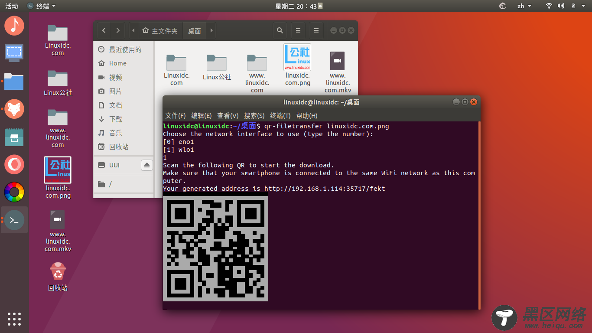This screenshot has height=333, width=592.
Task: Launch the fox browser icon in dock
Action: click(14, 109)
